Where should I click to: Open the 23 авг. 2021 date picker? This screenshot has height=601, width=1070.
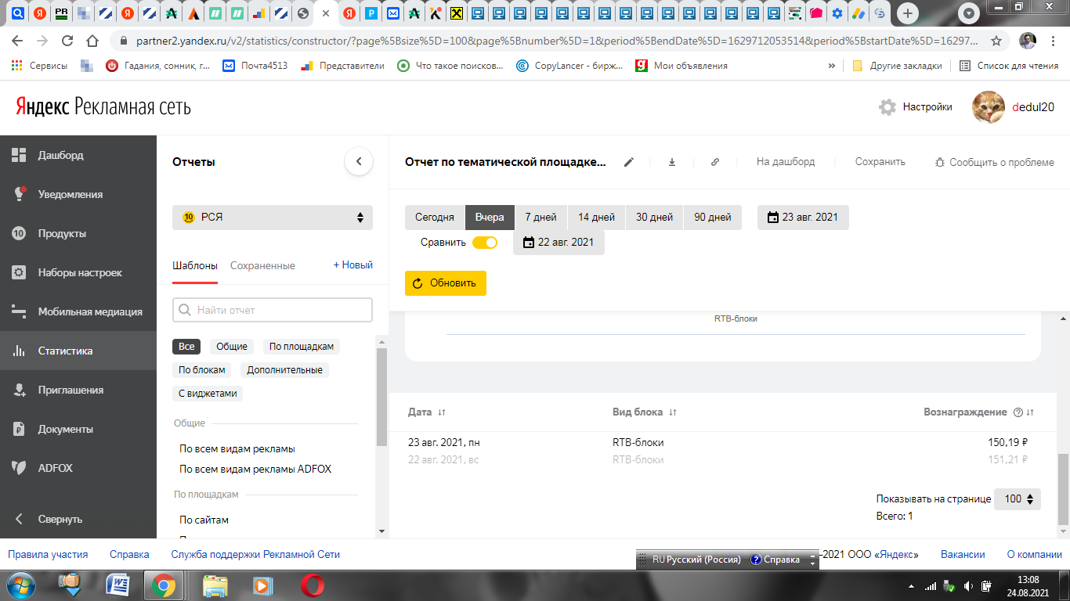tap(803, 218)
